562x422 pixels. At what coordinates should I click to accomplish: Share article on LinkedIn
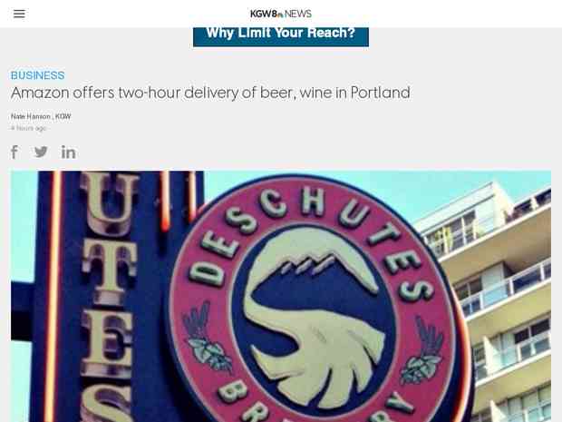click(68, 152)
